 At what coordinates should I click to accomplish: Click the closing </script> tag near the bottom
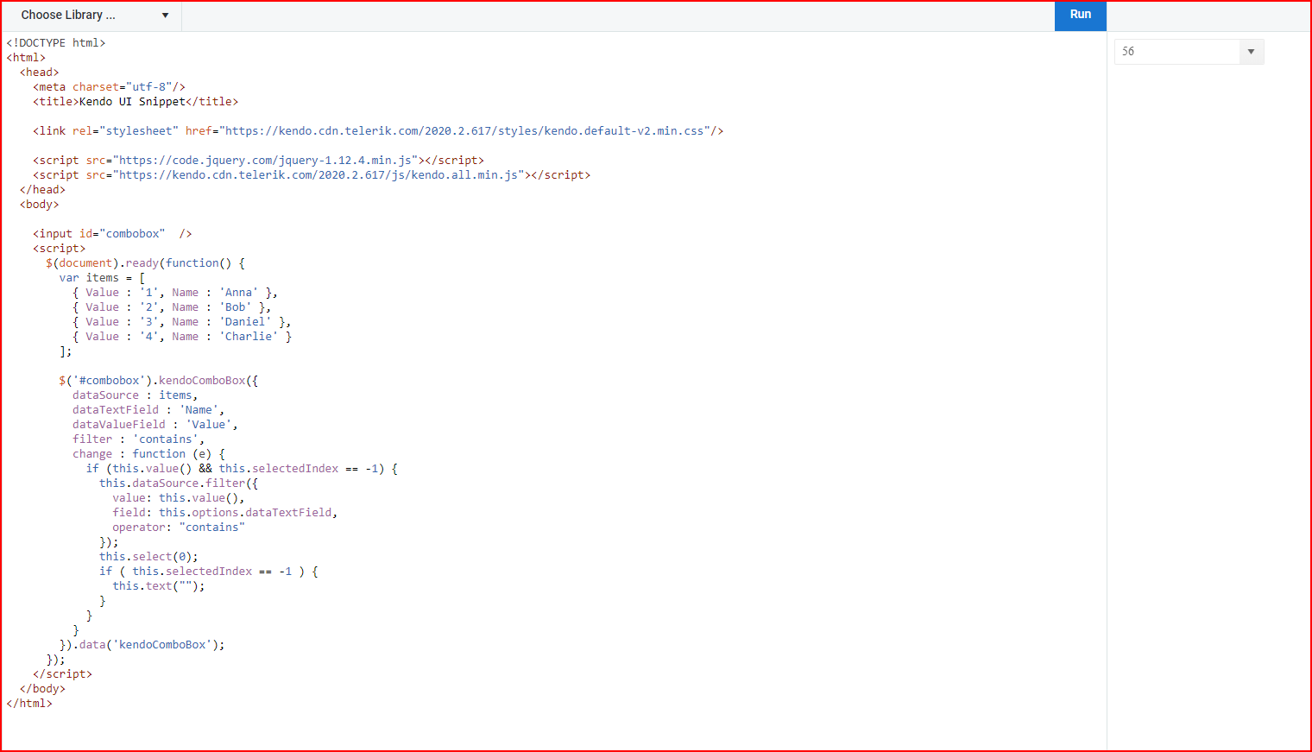[62, 674]
